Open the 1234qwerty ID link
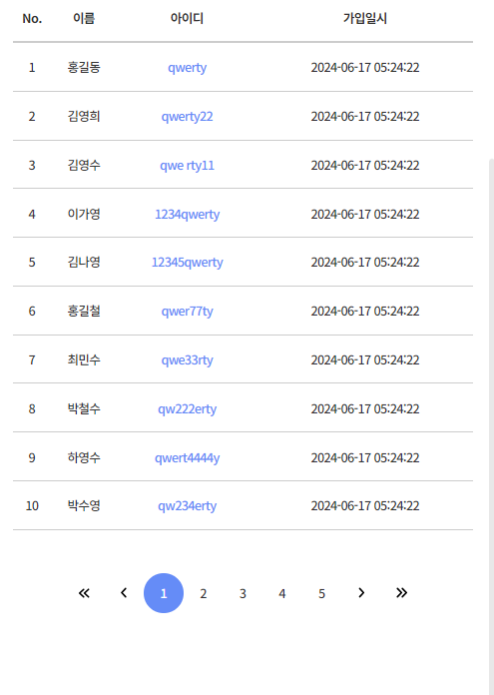Screen dimensions: 494x695 (187, 215)
